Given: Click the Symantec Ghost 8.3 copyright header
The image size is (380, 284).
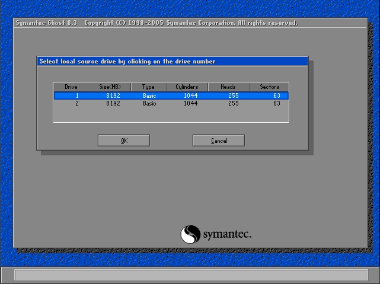Looking at the screenshot, I should (157, 23).
